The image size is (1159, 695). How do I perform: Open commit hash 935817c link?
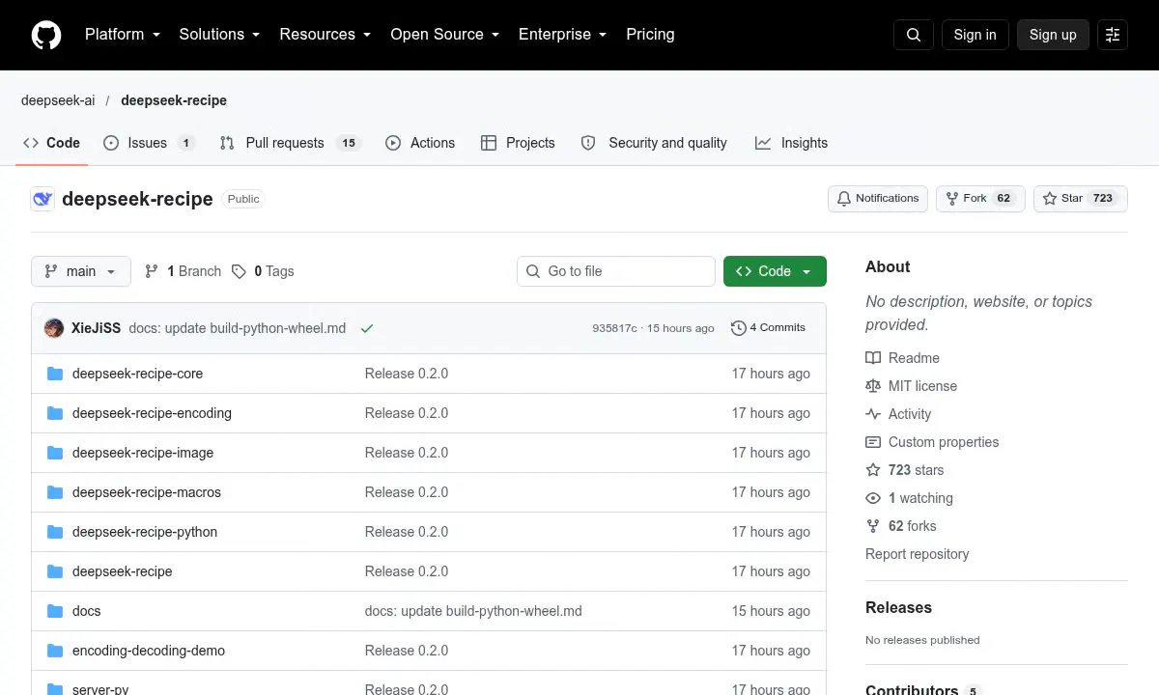tap(614, 328)
